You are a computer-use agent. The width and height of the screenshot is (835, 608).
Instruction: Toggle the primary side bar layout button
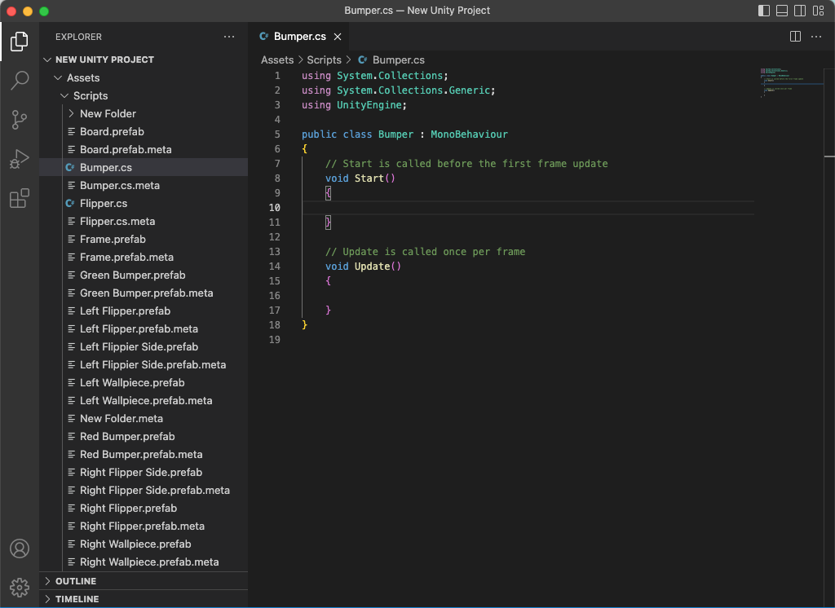(764, 11)
